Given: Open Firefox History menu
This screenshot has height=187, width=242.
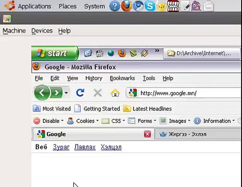Looking at the screenshot, I should point(94,78).
